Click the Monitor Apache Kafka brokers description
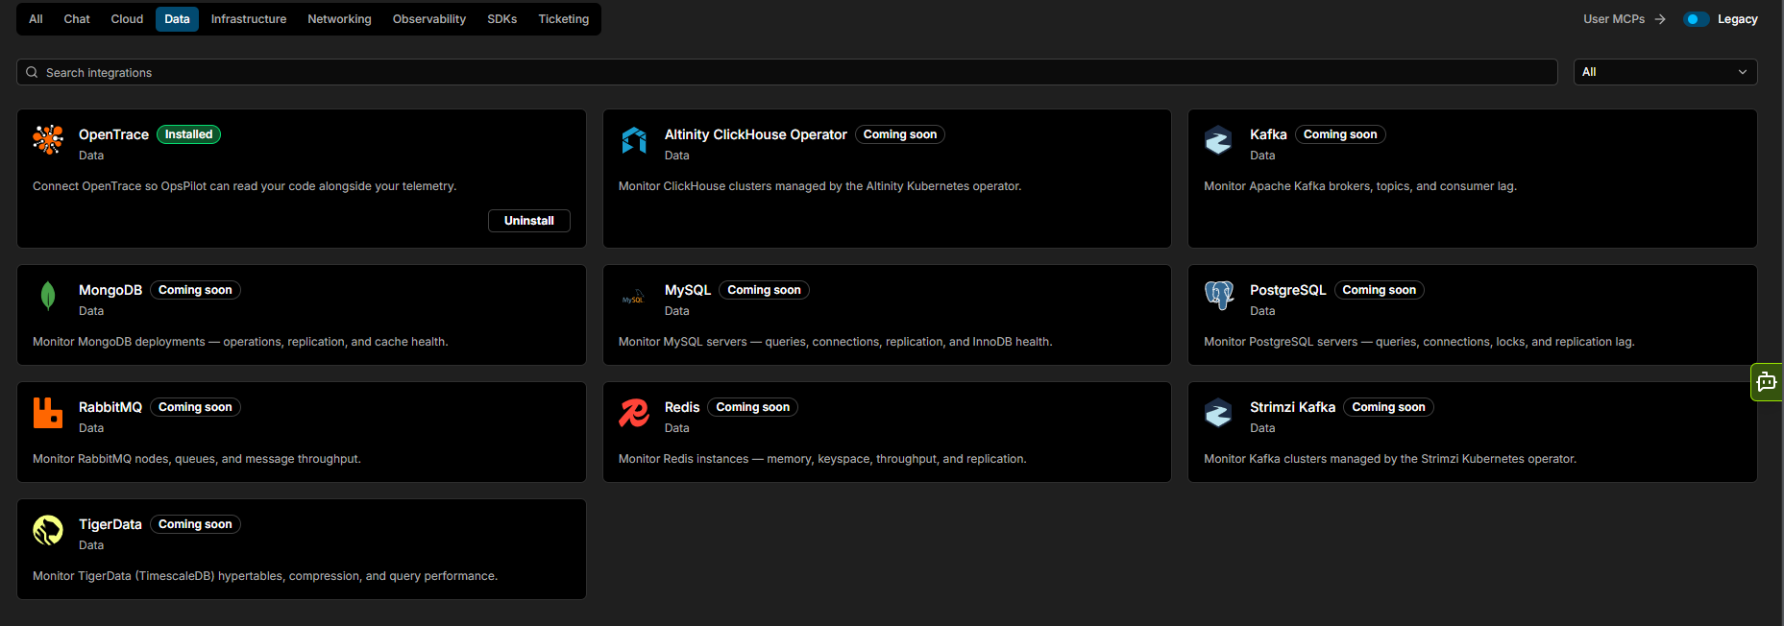 pos(1360,186)
